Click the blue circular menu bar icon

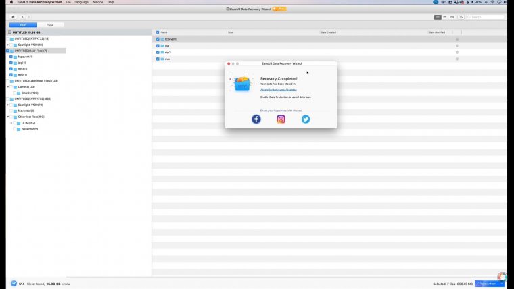436,2
